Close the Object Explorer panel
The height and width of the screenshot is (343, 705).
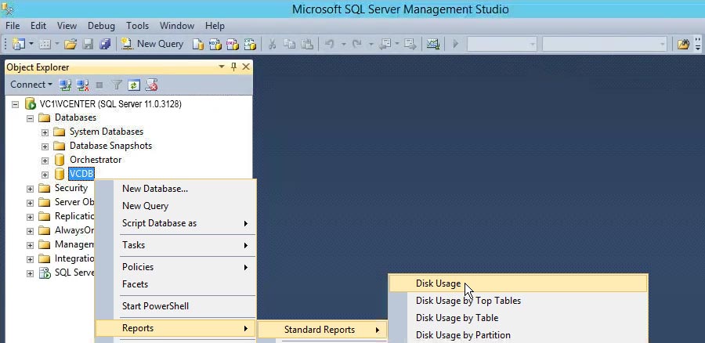(x=246, y=67)
